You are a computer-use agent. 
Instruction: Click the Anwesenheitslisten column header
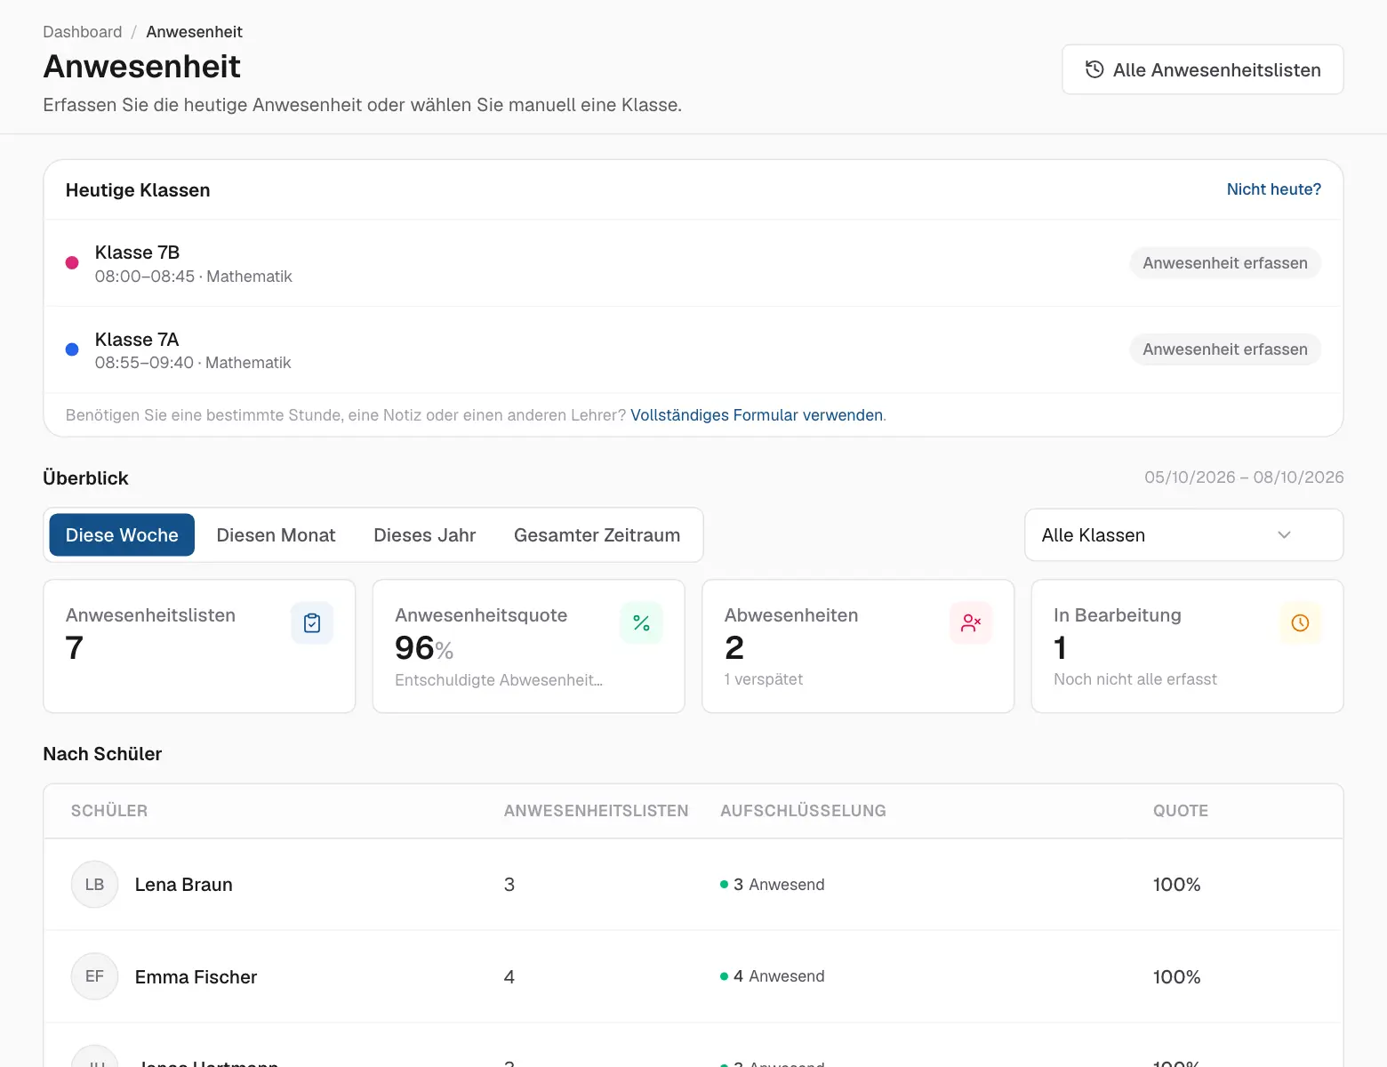pos(596,811)
